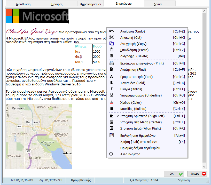Choose Ορισμός δεξιού περιθωρίου entry
Viewport: 211px width, 185px height.
coord(147,148)
